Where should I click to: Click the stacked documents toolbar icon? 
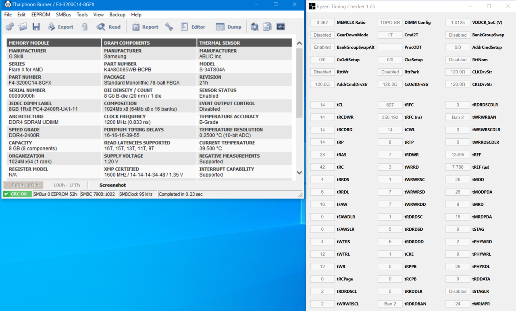tap(267, 27)
